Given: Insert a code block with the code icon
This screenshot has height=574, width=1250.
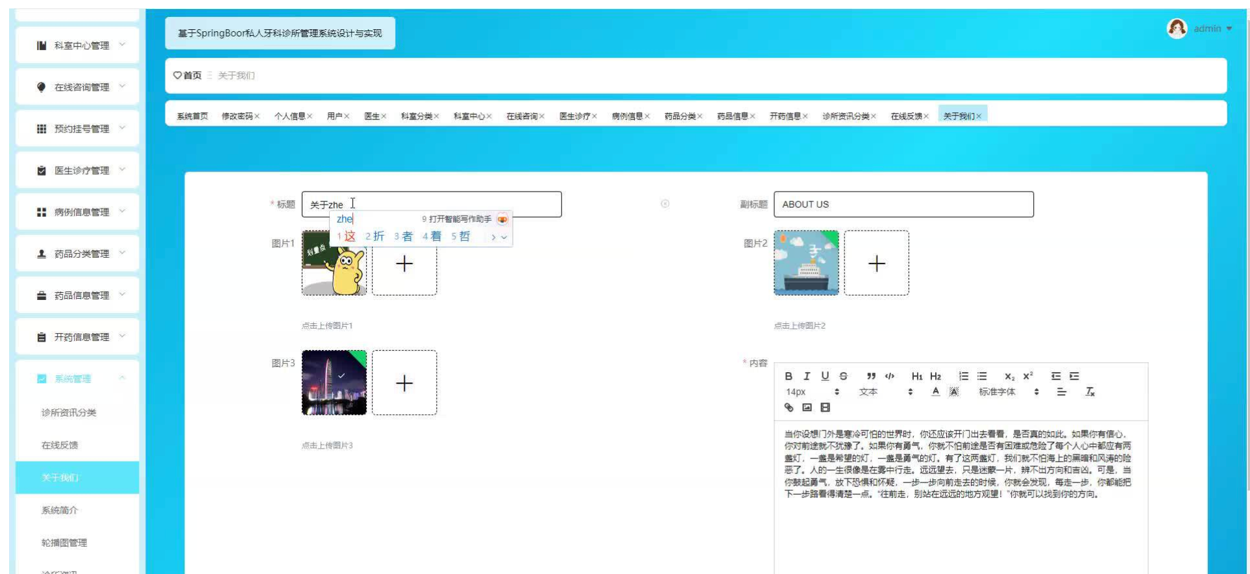Looking at the screenshot, I should click(x=890, y=376).
